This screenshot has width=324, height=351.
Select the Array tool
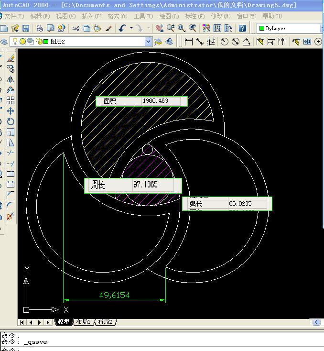(x=11, y=100)
